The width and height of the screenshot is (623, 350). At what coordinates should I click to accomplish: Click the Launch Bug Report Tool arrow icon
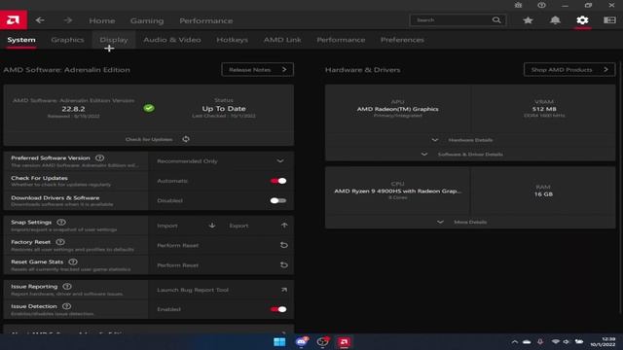click(284, 290)
